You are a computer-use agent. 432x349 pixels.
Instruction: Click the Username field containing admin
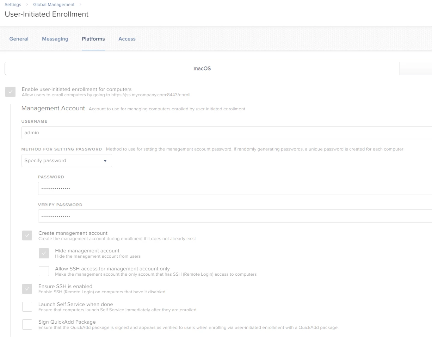(227, 133)
